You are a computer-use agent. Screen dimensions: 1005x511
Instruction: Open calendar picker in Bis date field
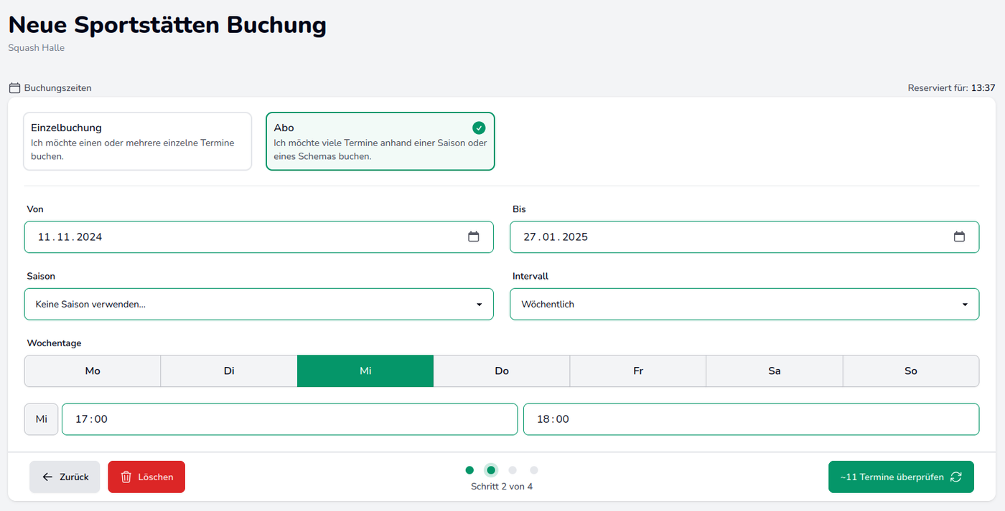(x=959, y=237)
